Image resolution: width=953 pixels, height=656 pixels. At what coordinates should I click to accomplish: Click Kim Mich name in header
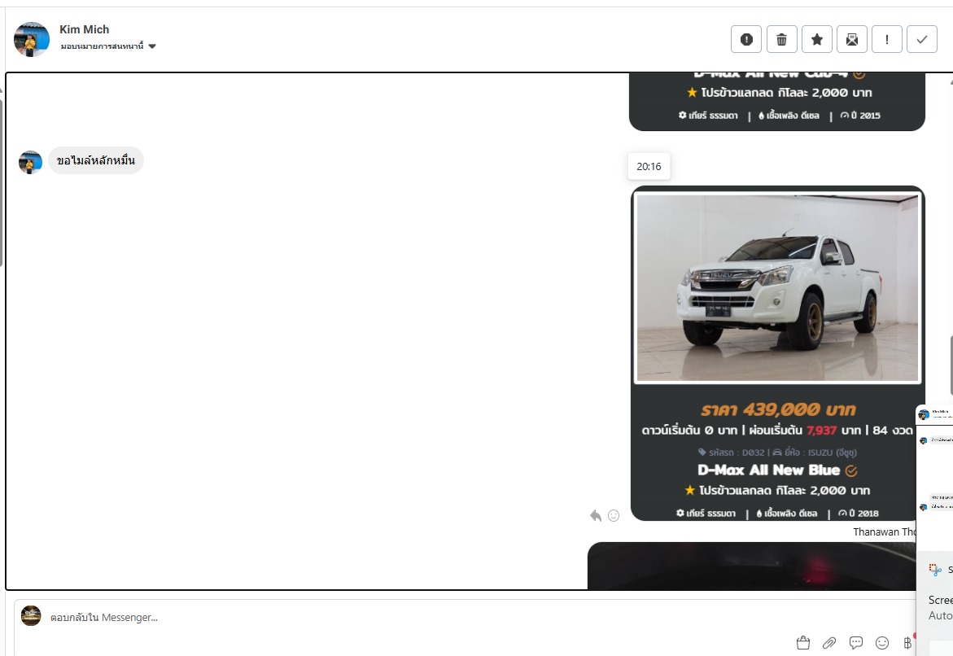pos(85,29)
